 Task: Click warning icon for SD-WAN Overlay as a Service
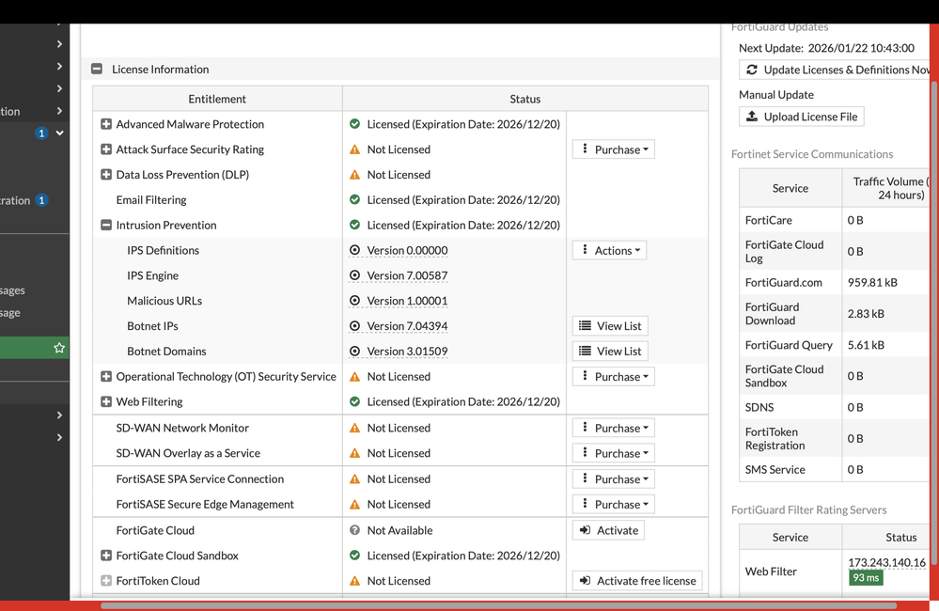click(354, 453)
